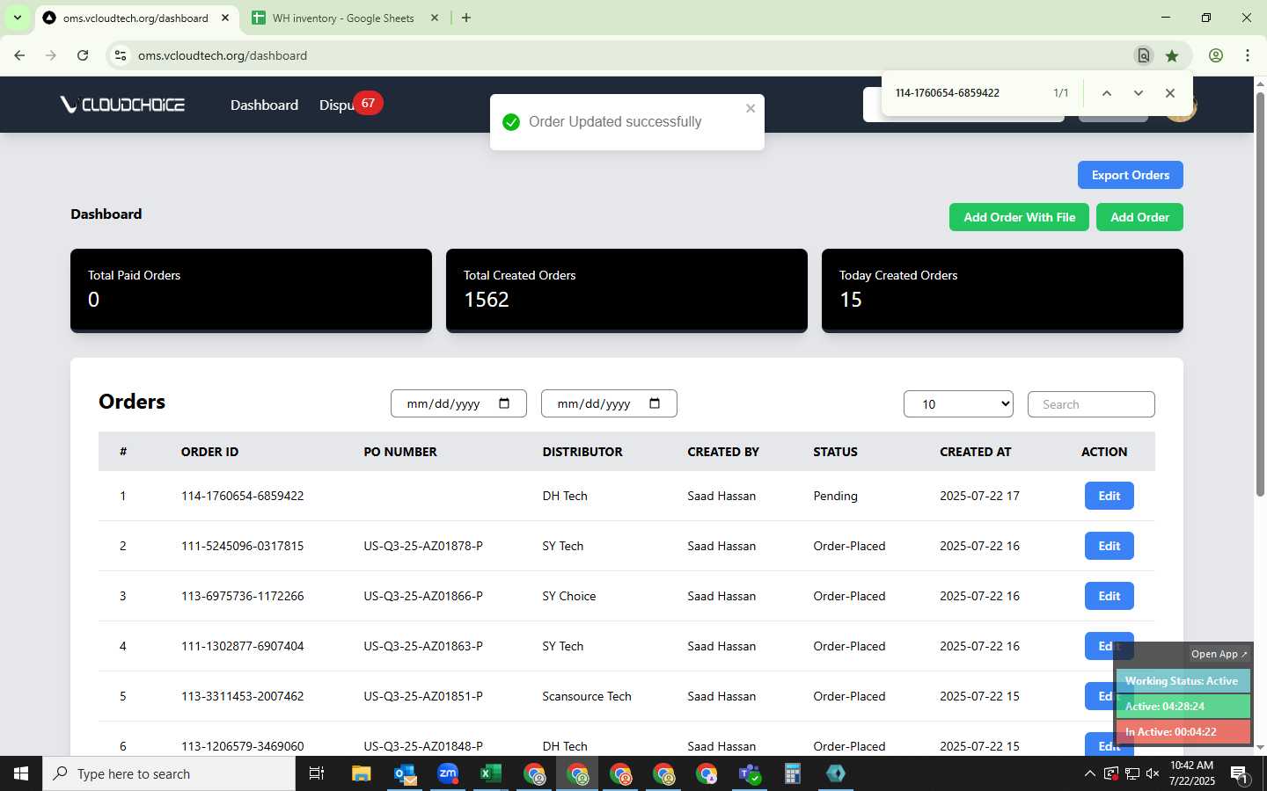Click the CloudChoice logo

tap(122, 105)
